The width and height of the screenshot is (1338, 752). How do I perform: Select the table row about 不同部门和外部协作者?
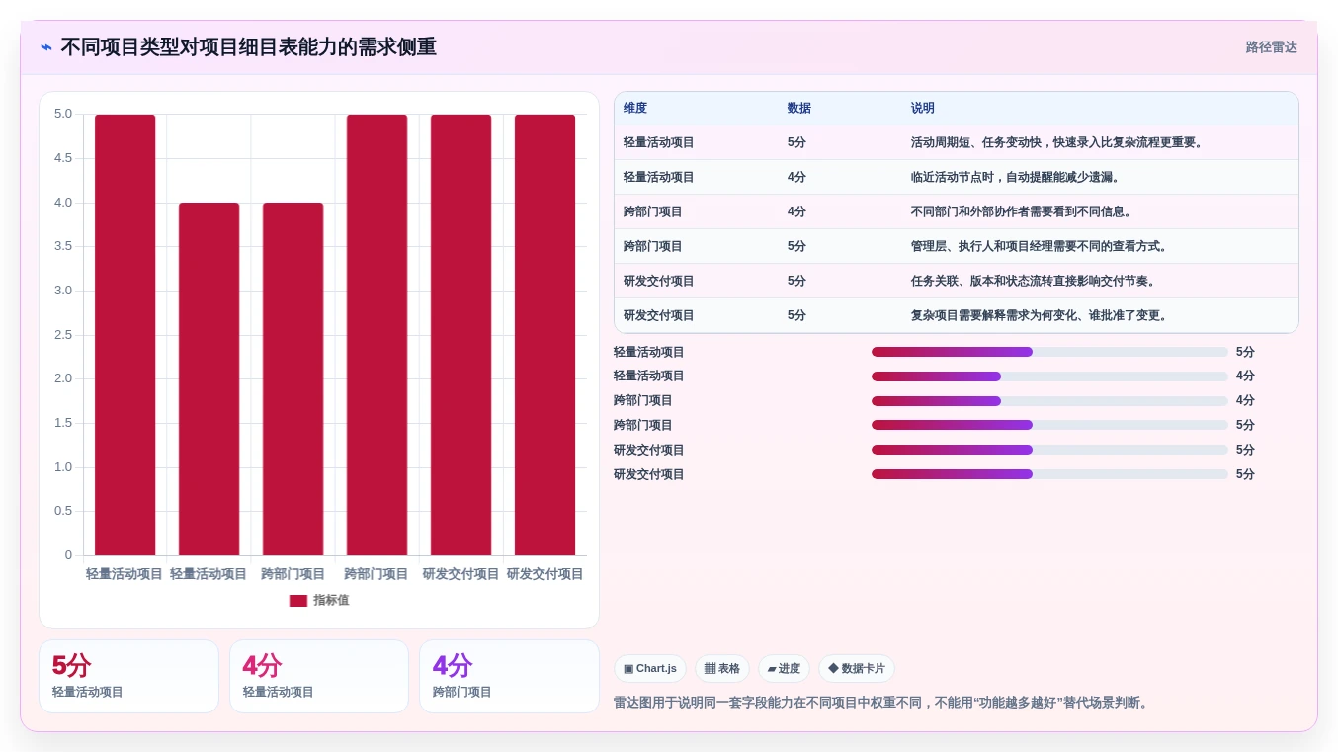(957, 211)
